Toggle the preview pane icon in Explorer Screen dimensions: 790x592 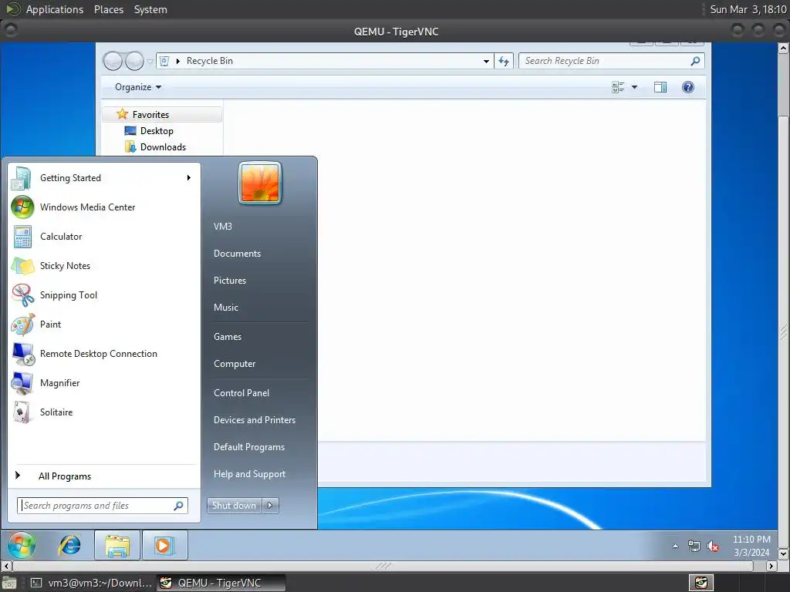pyautogui.click(x=660, y=87)
